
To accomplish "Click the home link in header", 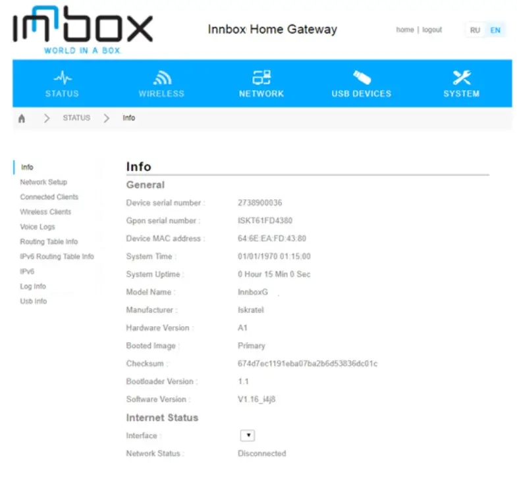I will 405,30.
